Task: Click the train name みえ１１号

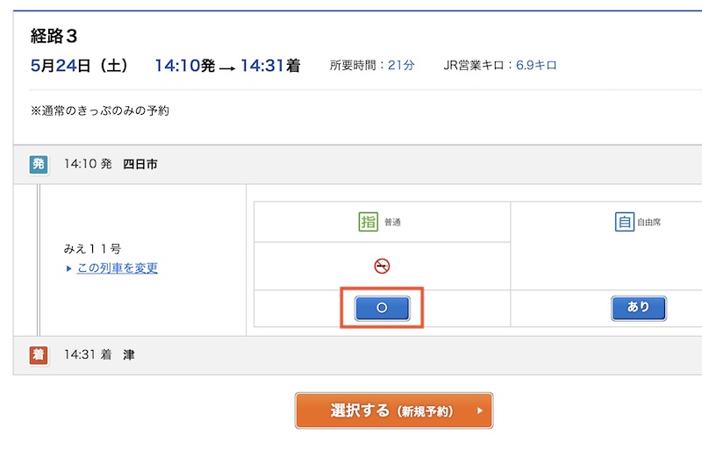Action: pyautogui.click(x=92, y=249)
